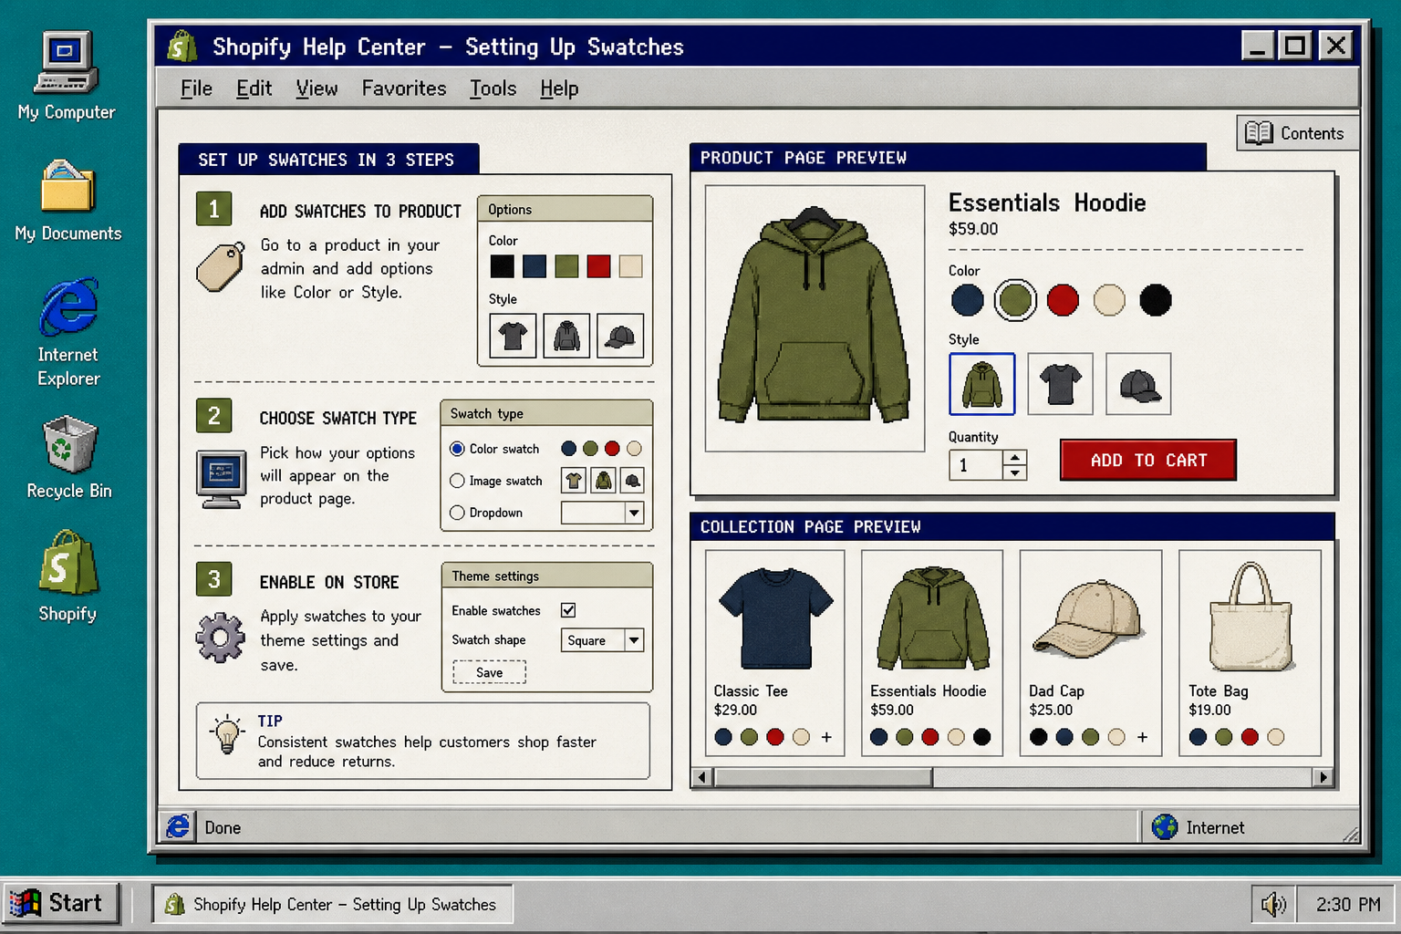
Task: Open the Tools menu
Action: point(493,88)
